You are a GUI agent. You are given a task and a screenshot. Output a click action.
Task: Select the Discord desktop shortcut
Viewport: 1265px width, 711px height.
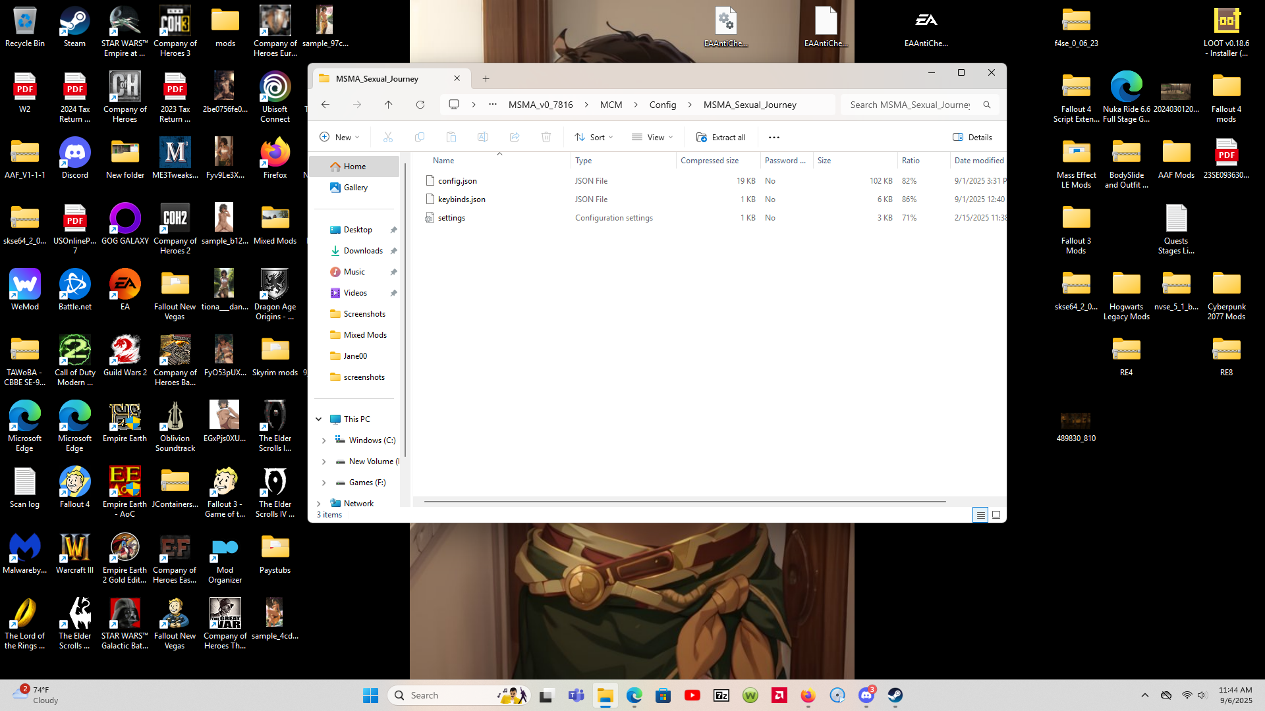point(74,159)
